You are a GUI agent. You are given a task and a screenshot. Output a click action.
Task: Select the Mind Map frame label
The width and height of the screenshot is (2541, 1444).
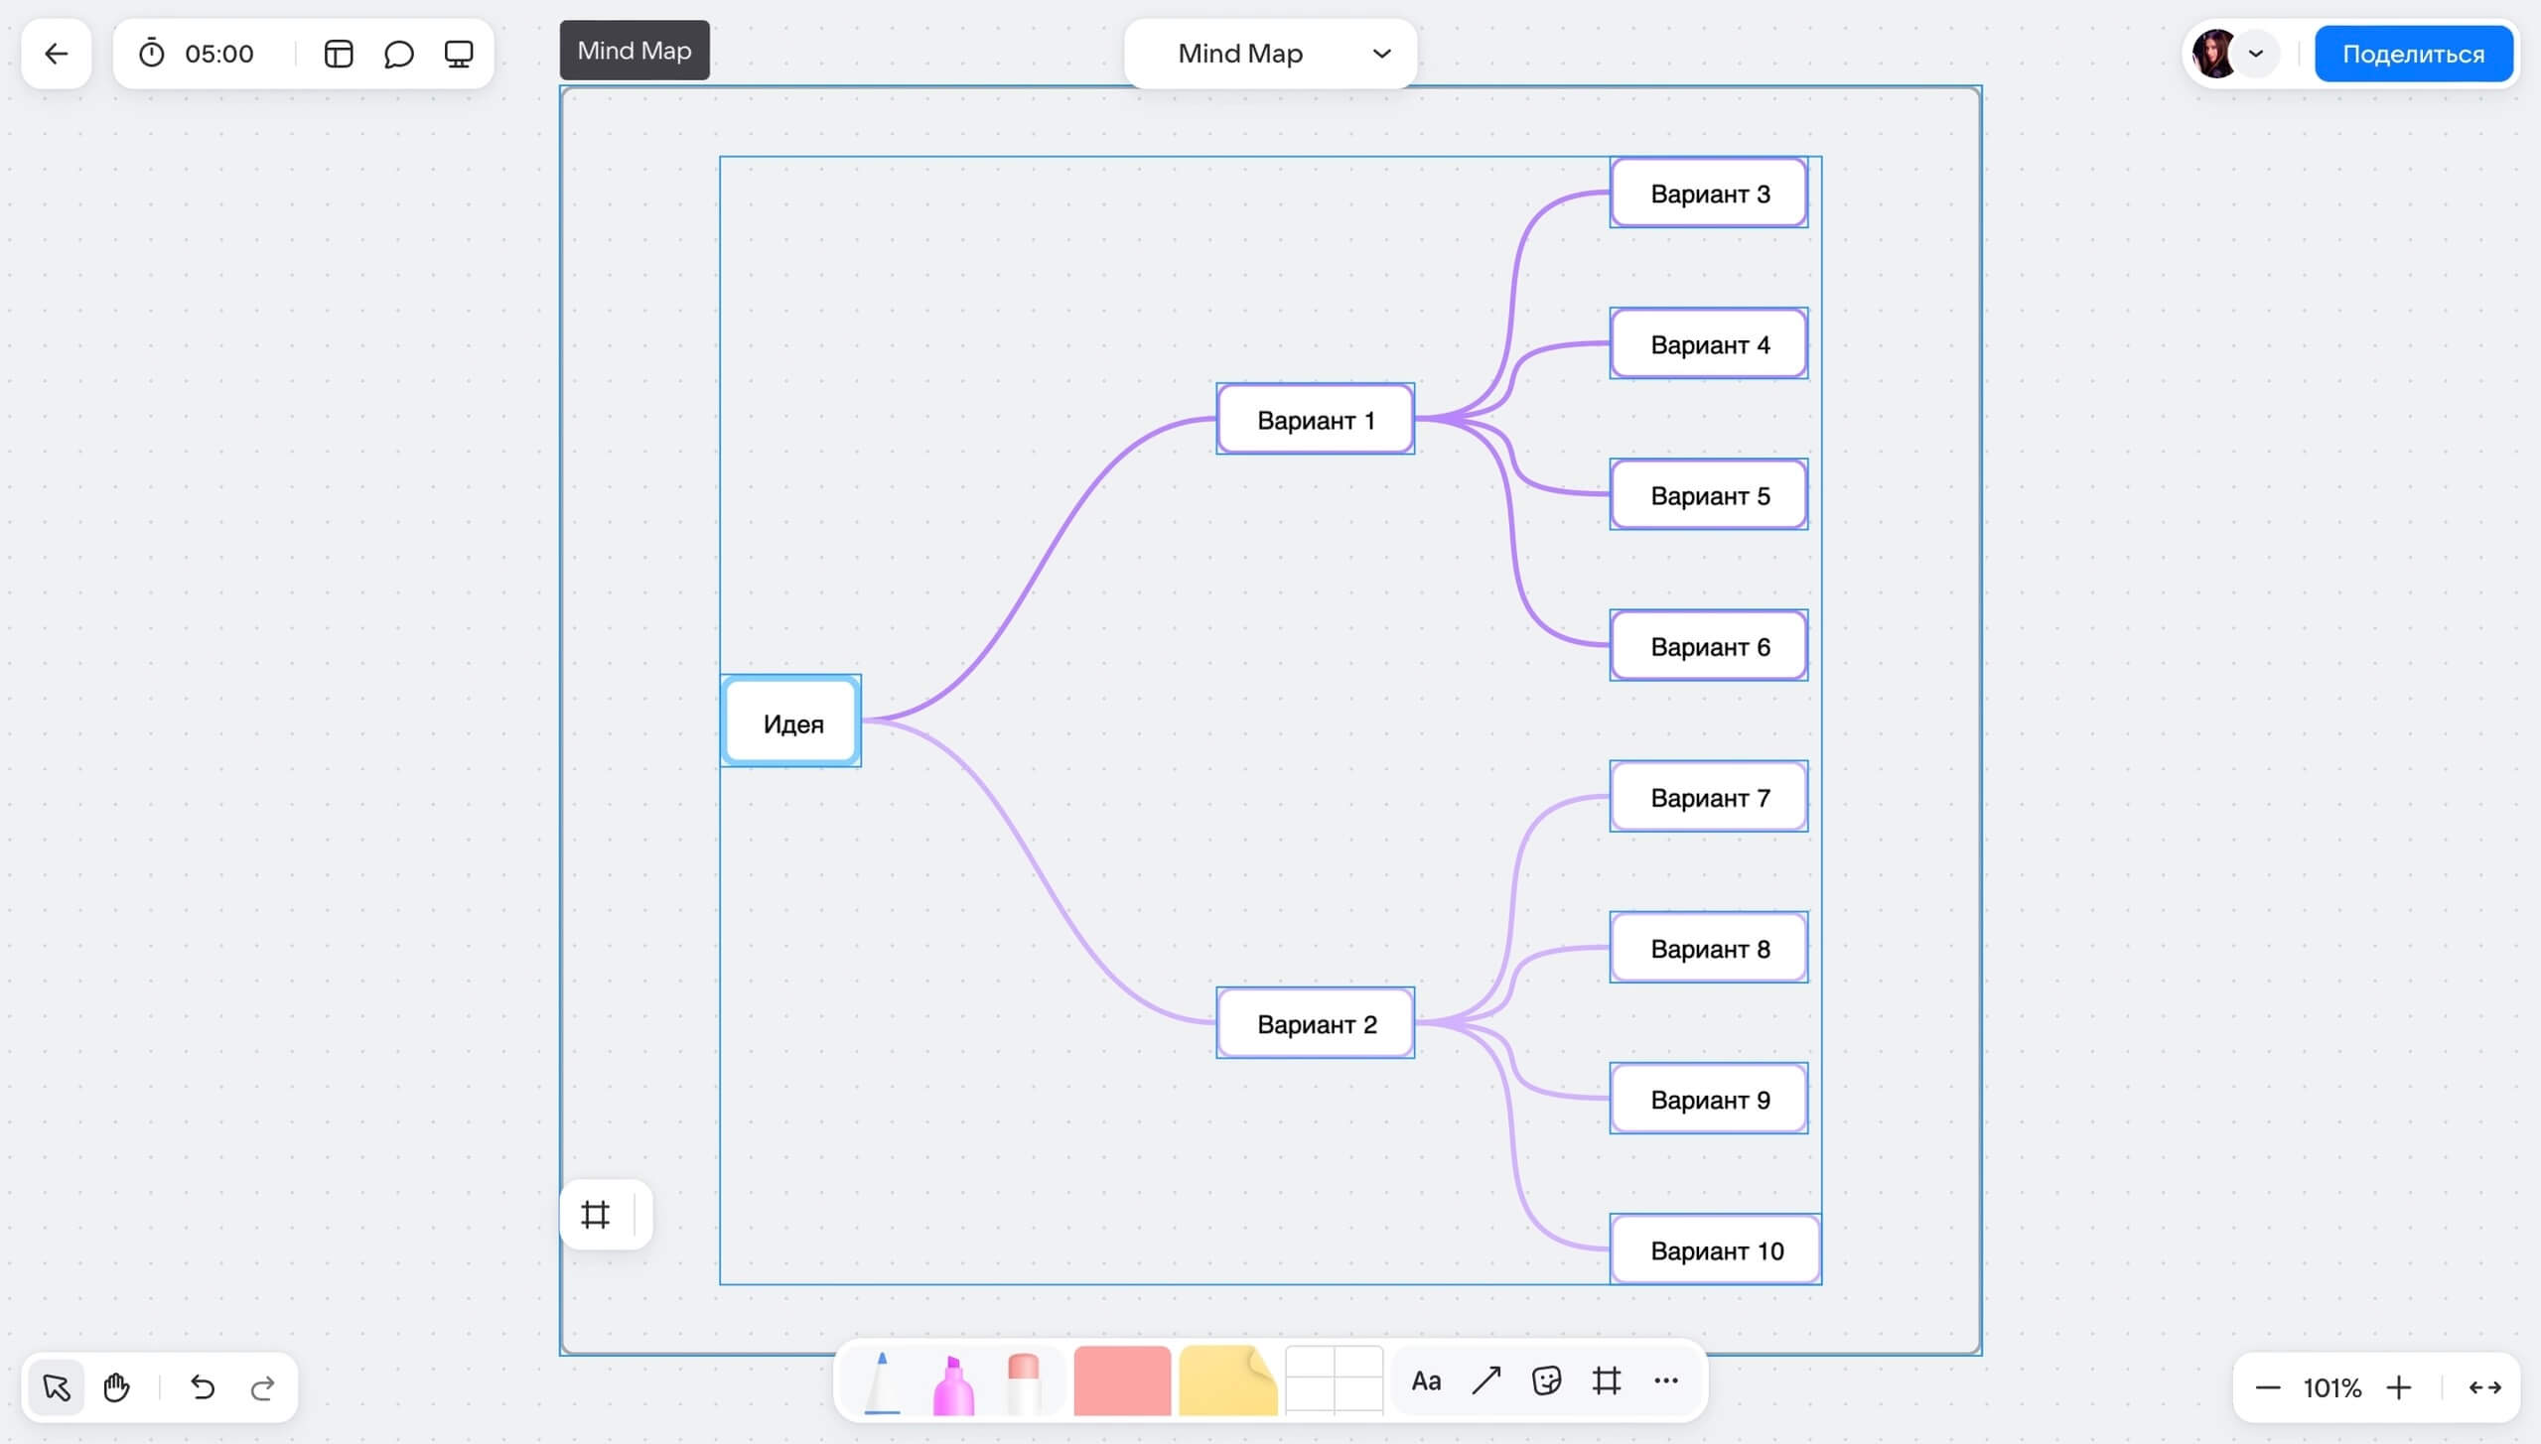pos(635,51)
